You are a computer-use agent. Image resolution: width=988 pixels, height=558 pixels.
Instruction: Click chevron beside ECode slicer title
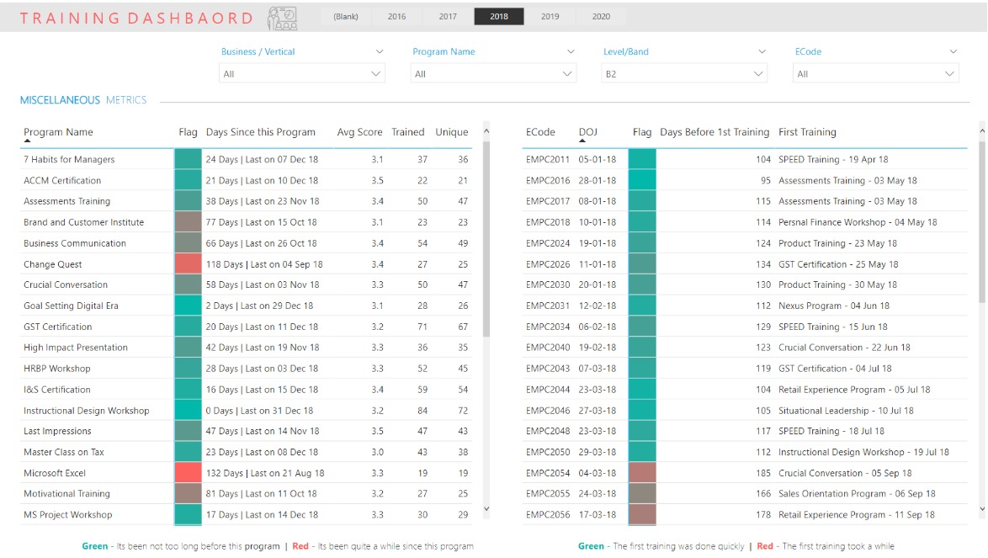pos(953,52)
